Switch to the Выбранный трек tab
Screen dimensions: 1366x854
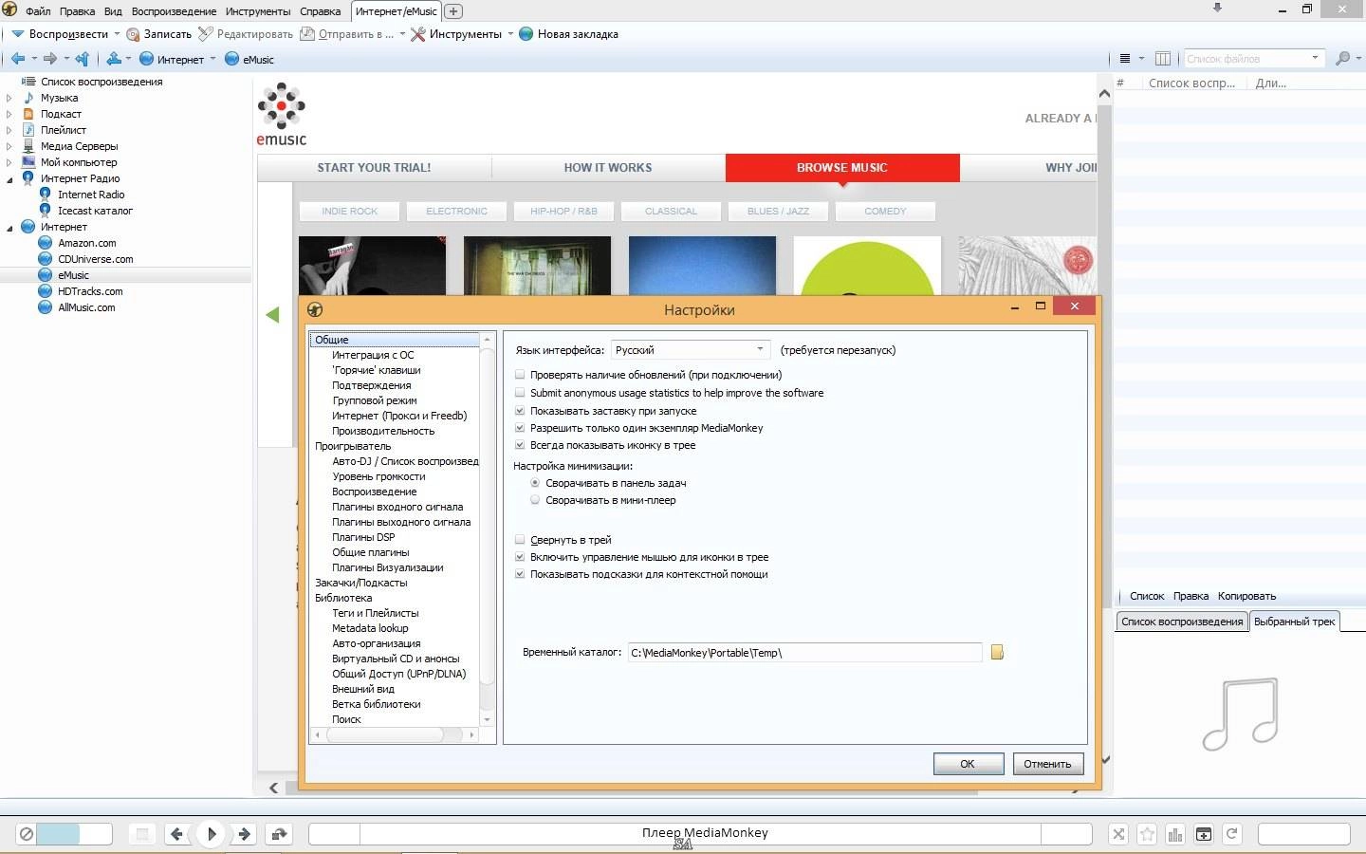(x=1294, y=622)
